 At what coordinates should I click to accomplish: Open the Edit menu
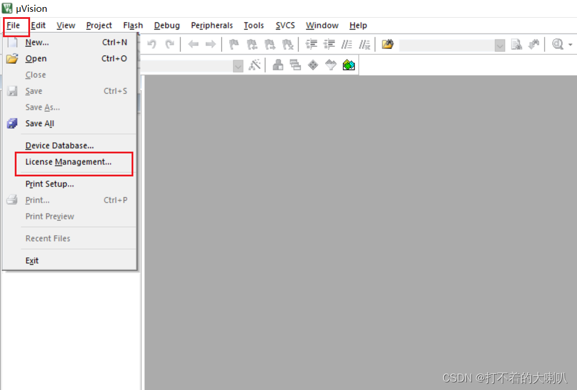tap(38, 25)
